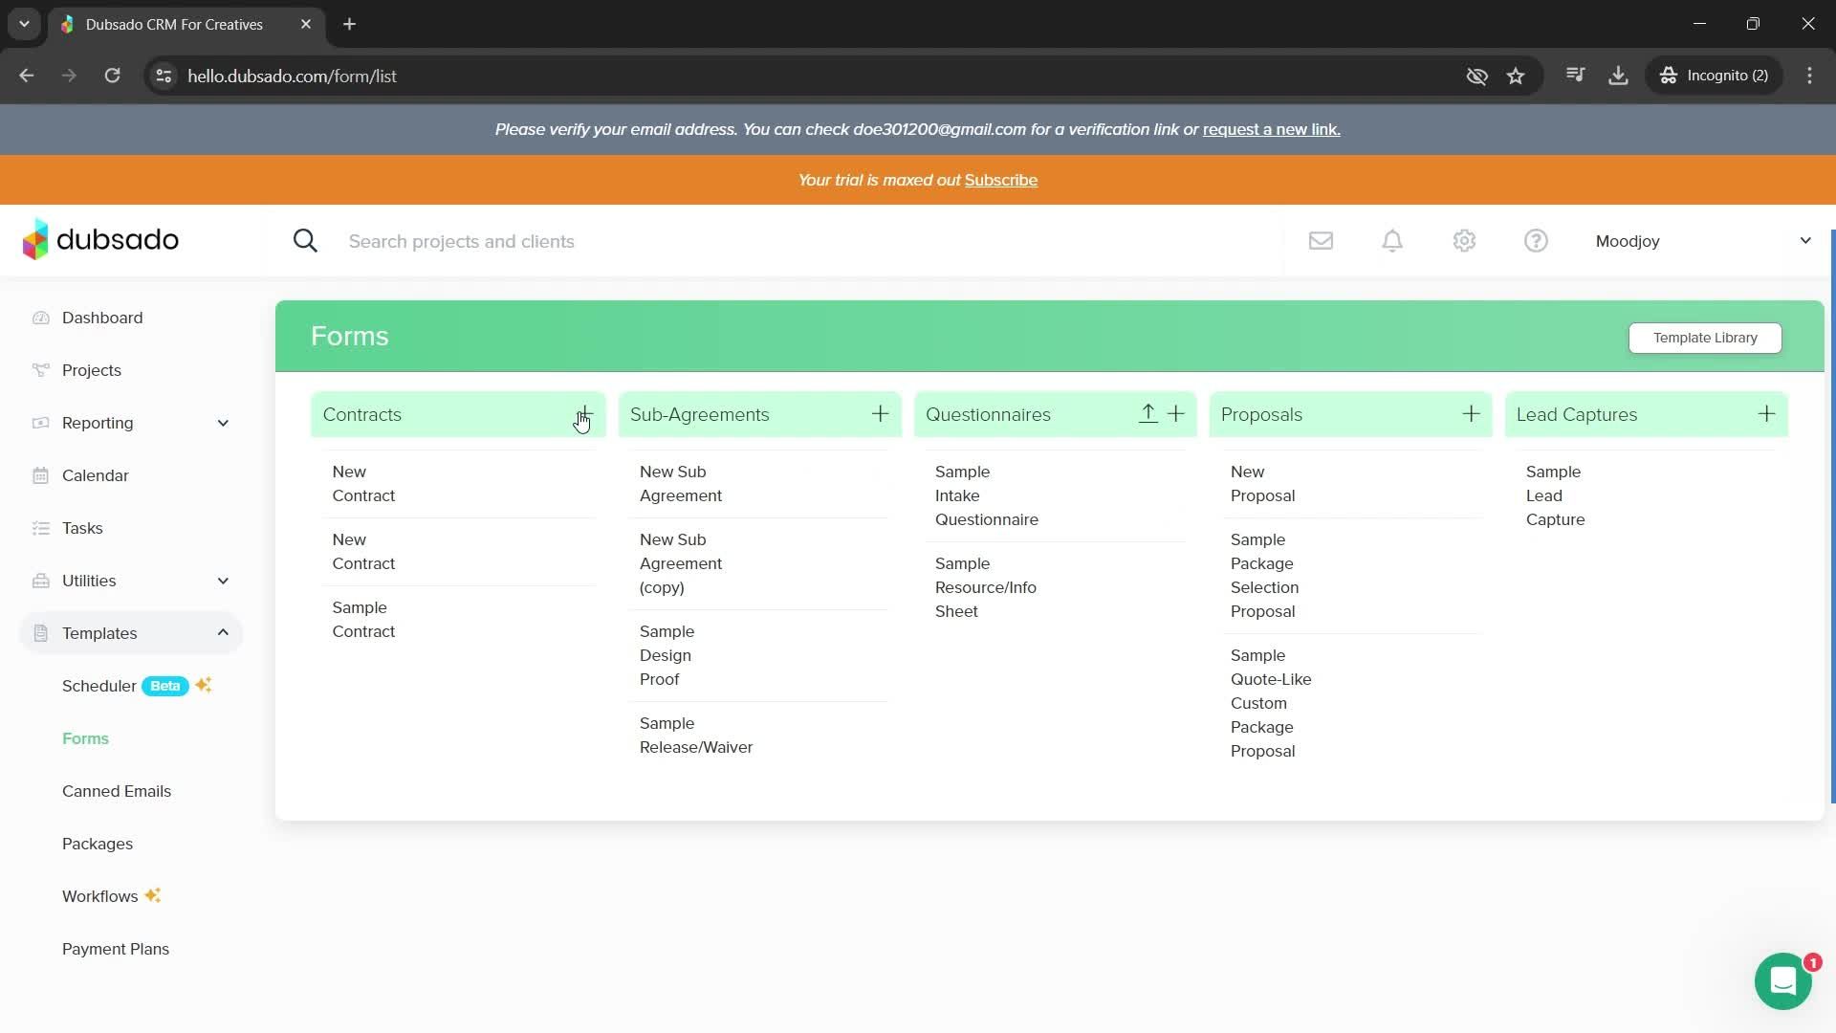Open Sample Release/Waiver
Viewport: 1836px width, 1033px height.
click(x=696, y=736)
